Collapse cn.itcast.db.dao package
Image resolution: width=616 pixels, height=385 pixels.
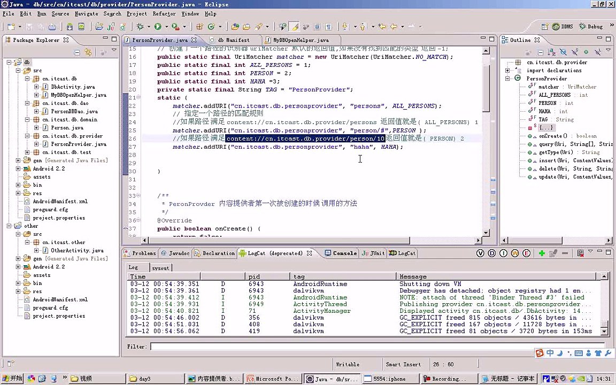click(27, 103)
